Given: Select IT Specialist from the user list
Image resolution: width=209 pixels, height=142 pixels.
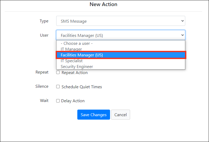Looking at the screenshot, I should coord(72,61).
